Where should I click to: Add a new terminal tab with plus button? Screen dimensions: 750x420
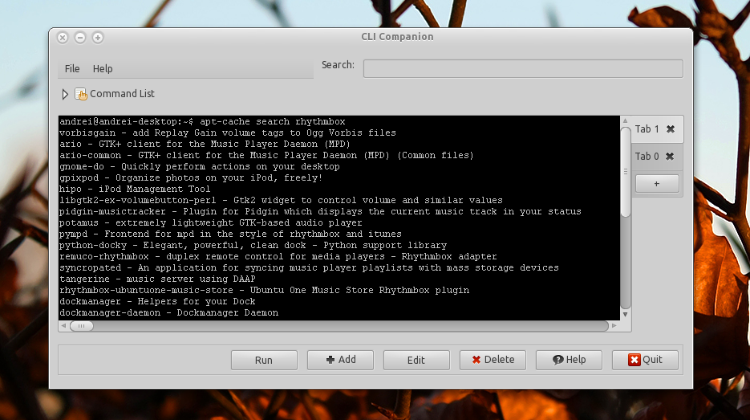pos(657,183)
